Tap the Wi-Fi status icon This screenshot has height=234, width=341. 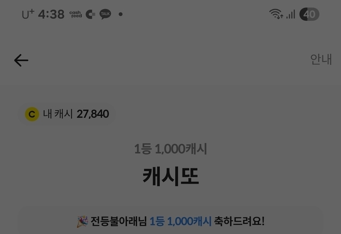pyautogui.click(x=276, y=14)
